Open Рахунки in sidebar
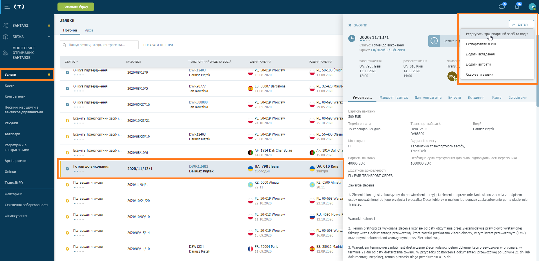The width and height of the screenshot is (539, 261). [11, 123]
